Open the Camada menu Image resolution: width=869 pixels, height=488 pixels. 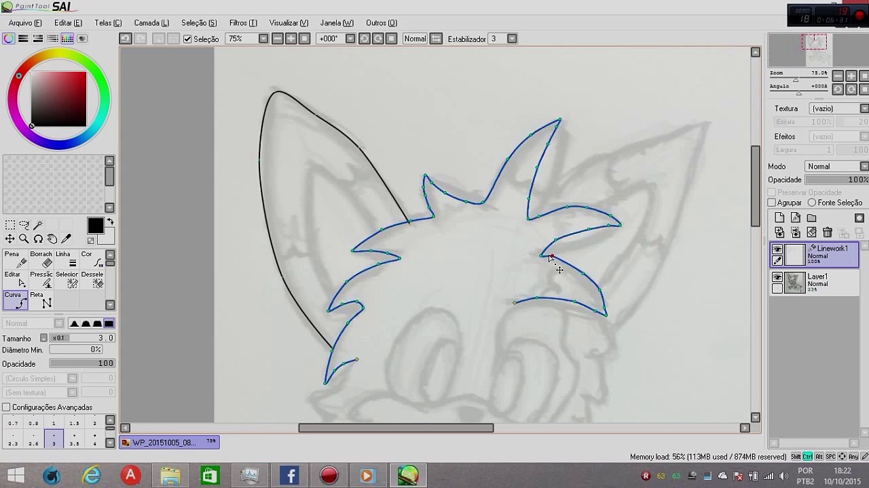pyautogui.click(x=151, y=23)
